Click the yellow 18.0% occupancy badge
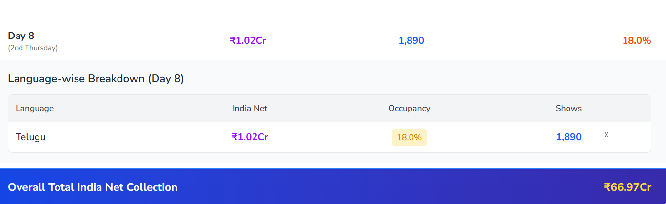This screenshot has width=666, height=204. coord(409,137)
